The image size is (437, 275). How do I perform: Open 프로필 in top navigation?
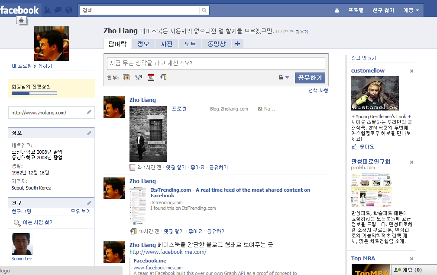(x=356, y=10)
